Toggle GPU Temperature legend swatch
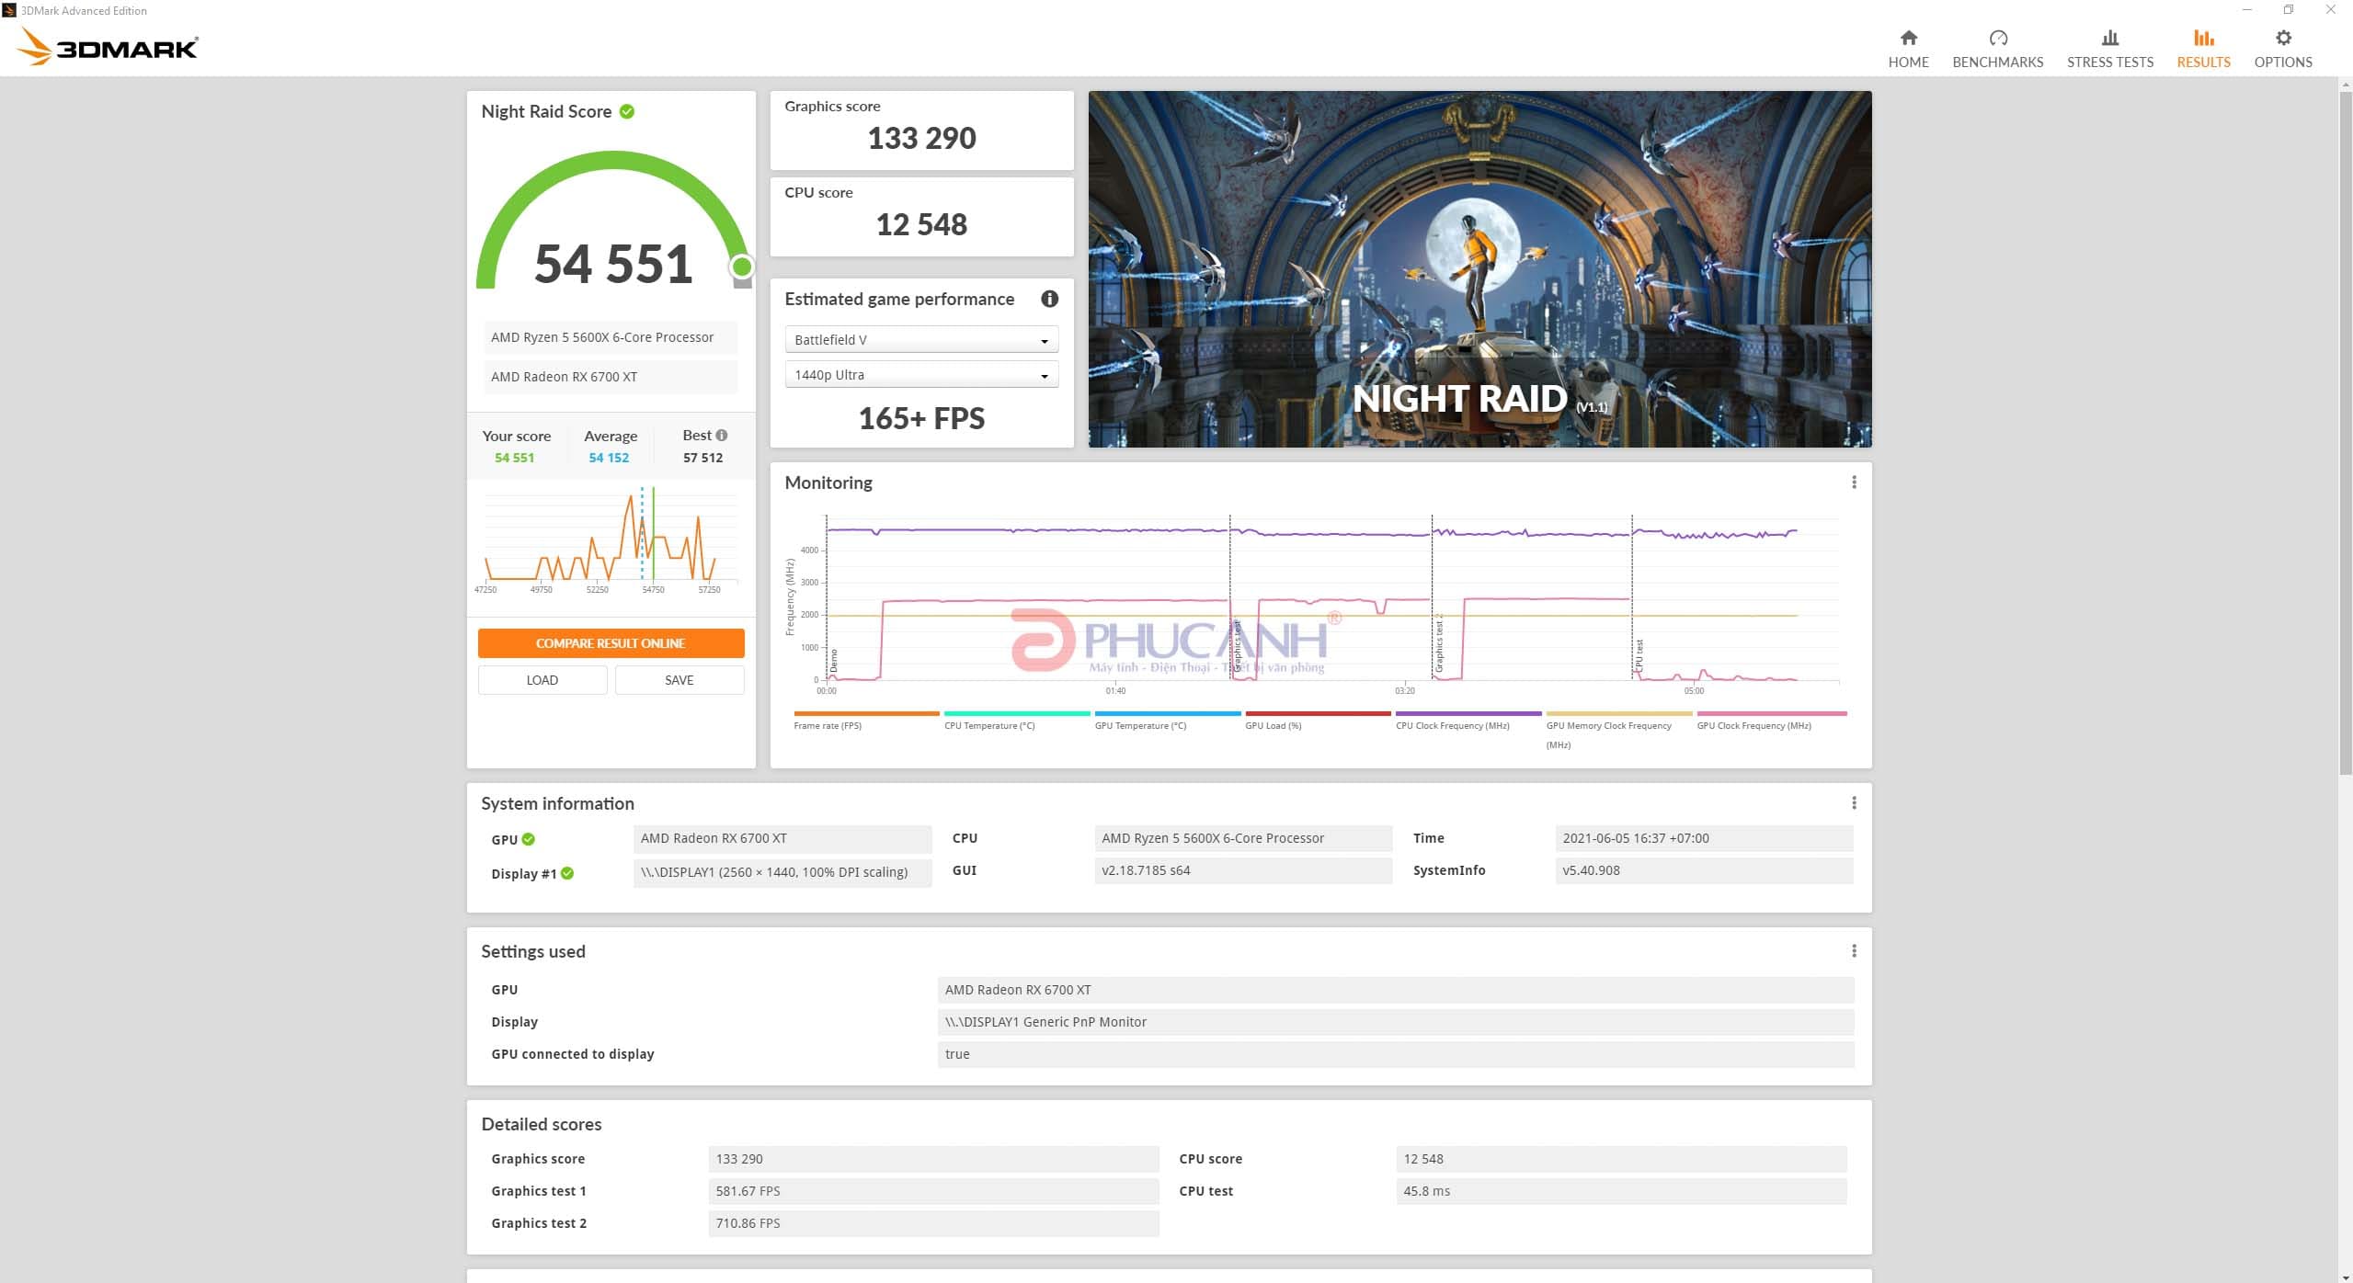The image size is (2353, 1283). coord(1168,713)
